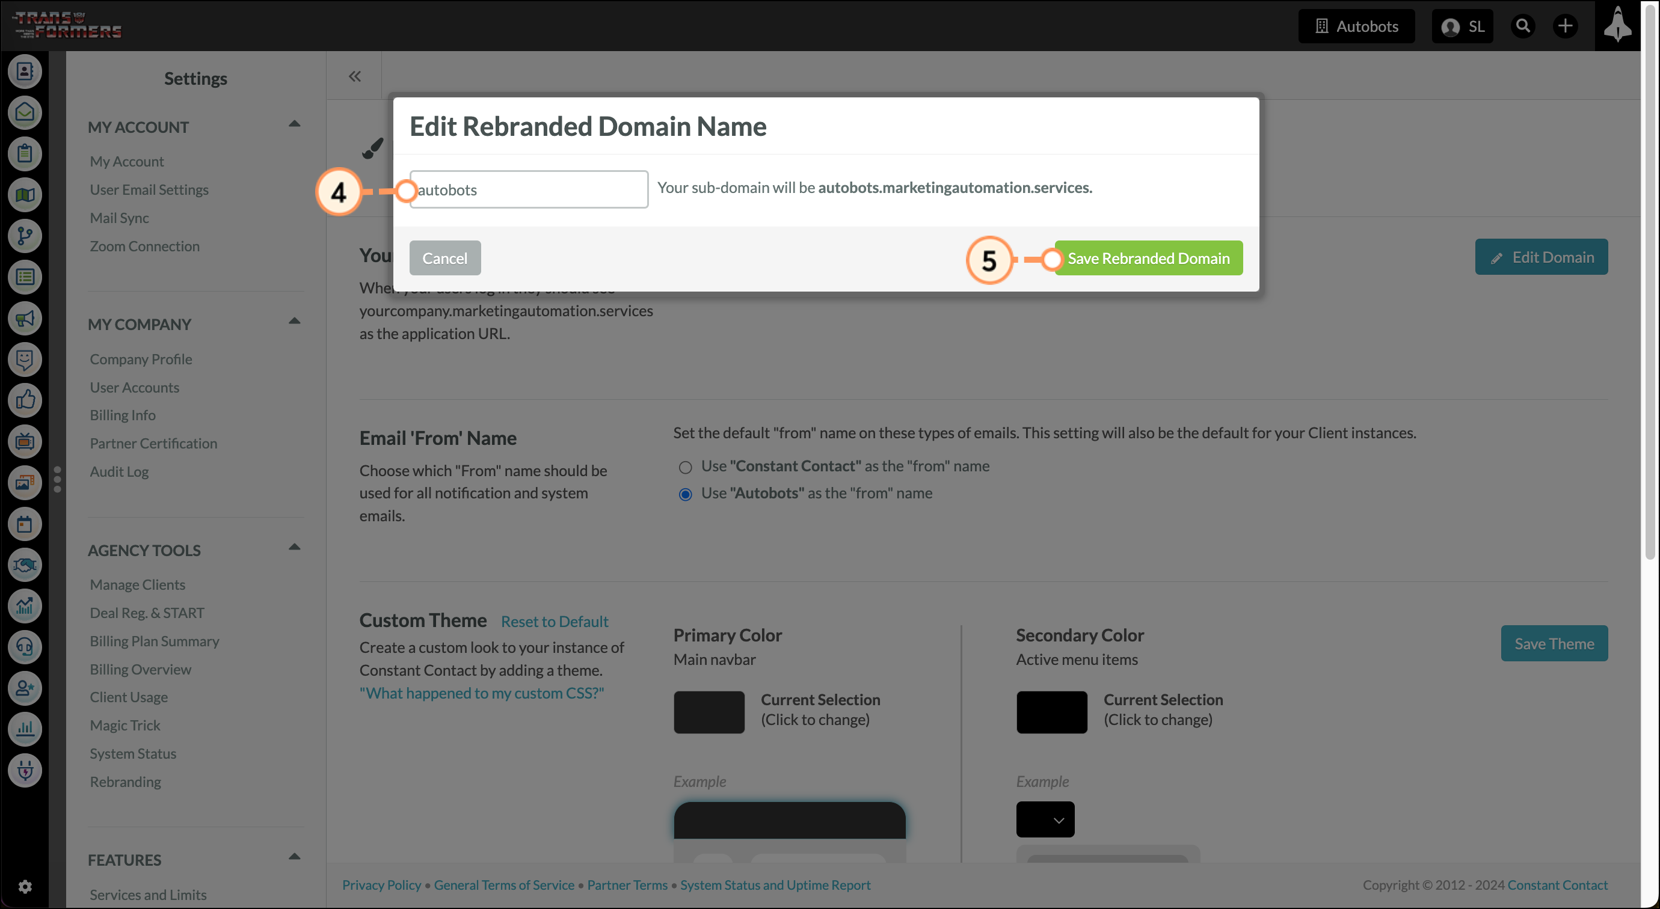1660x909 pixels.
Task: Open the list form sidebar icon
Action: click(x=25, y=277)
